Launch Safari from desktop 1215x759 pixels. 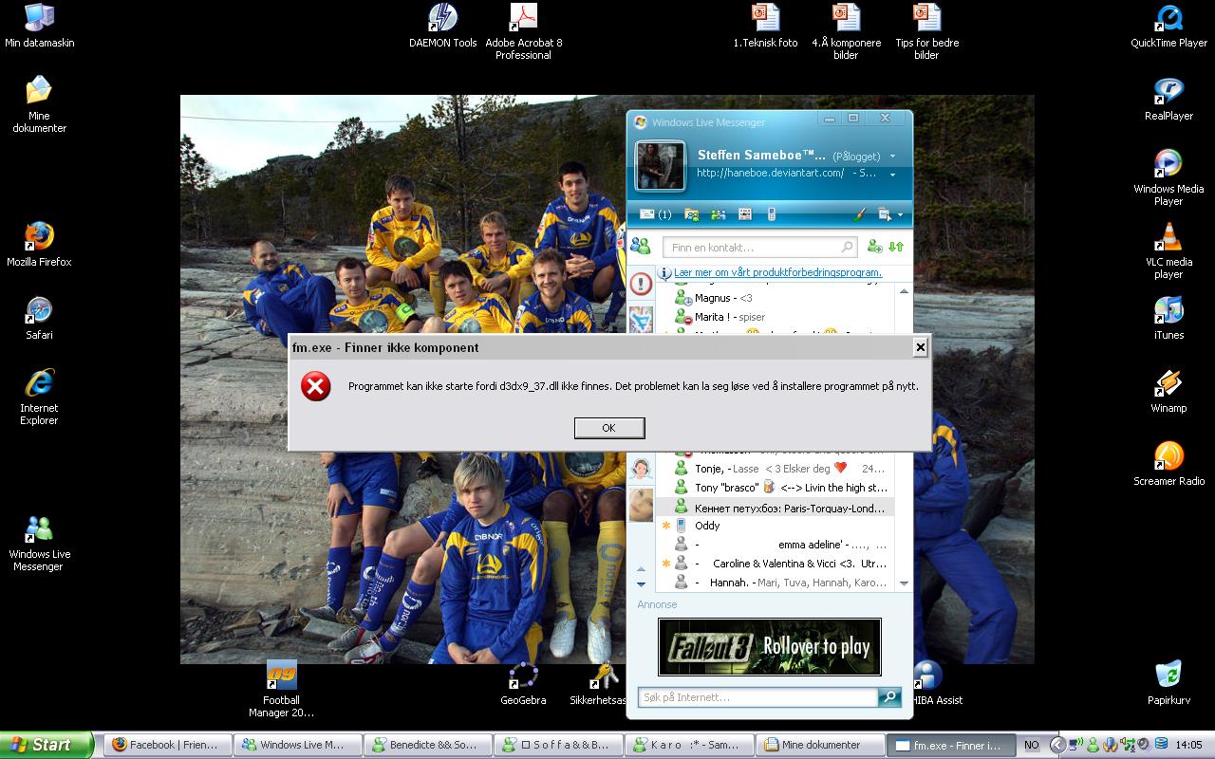[39, 318]
